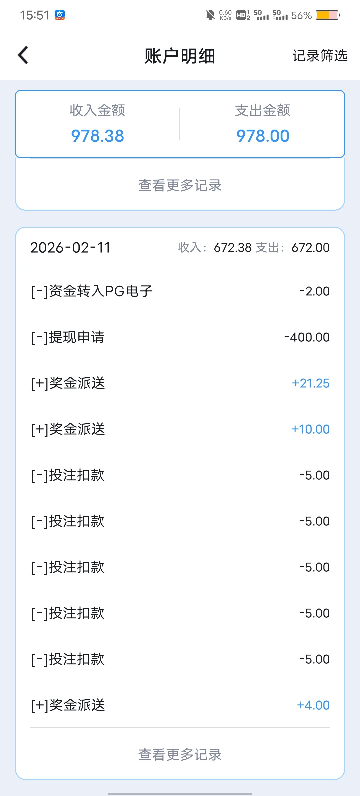360x796 pixels.
Task: Tap the blue app notification icon
Action: coord(60,15)
